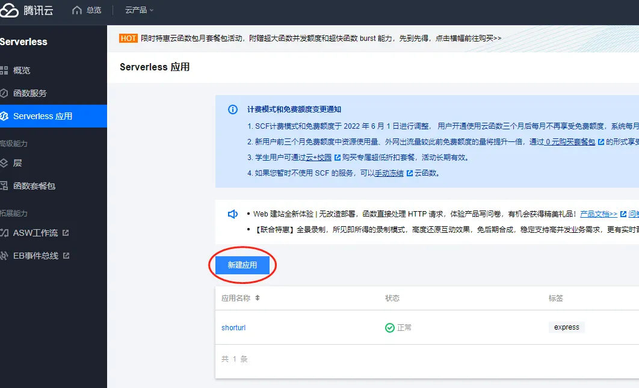The height and width of the screenshot is (388, 639).
Task: Click external link icon next to ASW工作流
Action: [66, 233]
